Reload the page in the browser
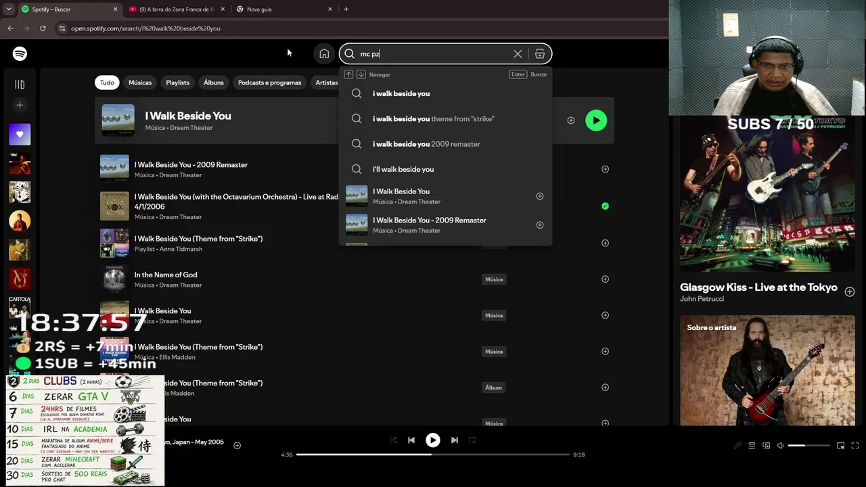 click(43, 28)
